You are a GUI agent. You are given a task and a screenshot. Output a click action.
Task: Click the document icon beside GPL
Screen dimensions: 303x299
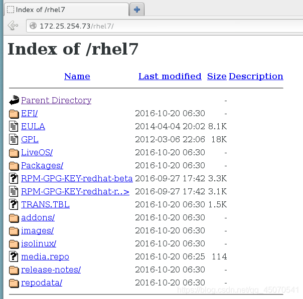pos(14,139)
